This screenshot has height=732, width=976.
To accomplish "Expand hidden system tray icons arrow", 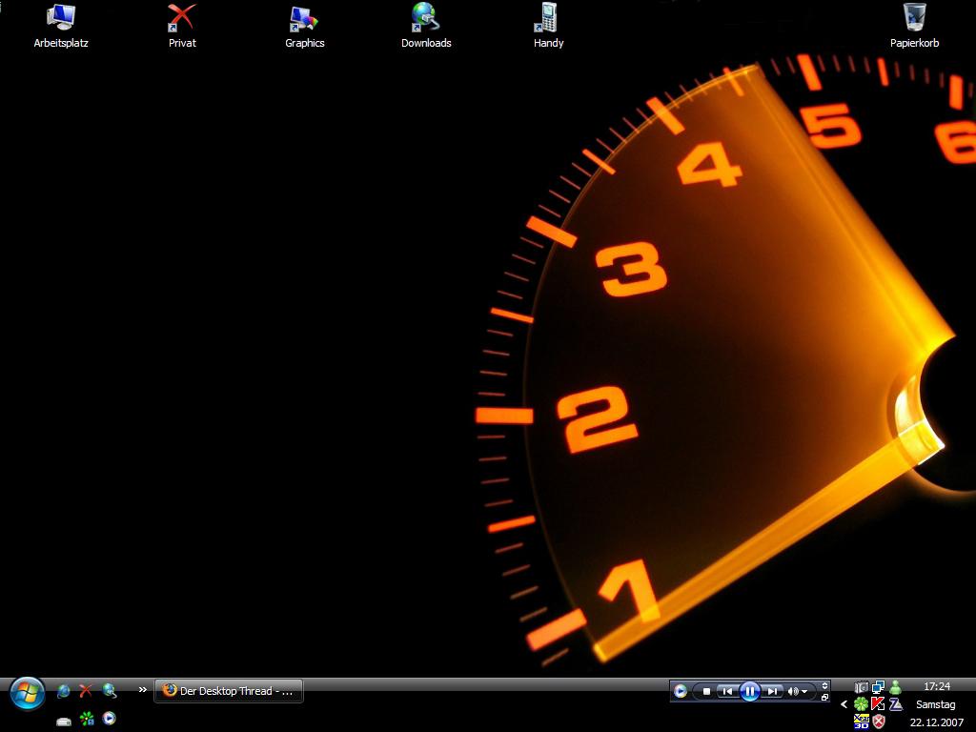I will (x=844, y=704).
